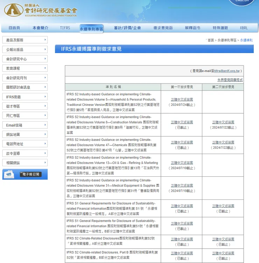
Task: Open first-round draft link for Volume 31 Medical Equipment
Action: [x=182, y=185]
